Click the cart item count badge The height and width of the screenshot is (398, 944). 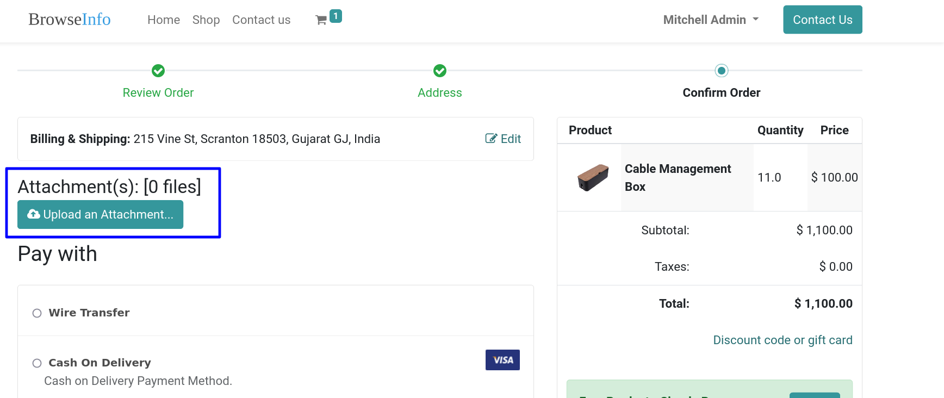pos(336,16)
